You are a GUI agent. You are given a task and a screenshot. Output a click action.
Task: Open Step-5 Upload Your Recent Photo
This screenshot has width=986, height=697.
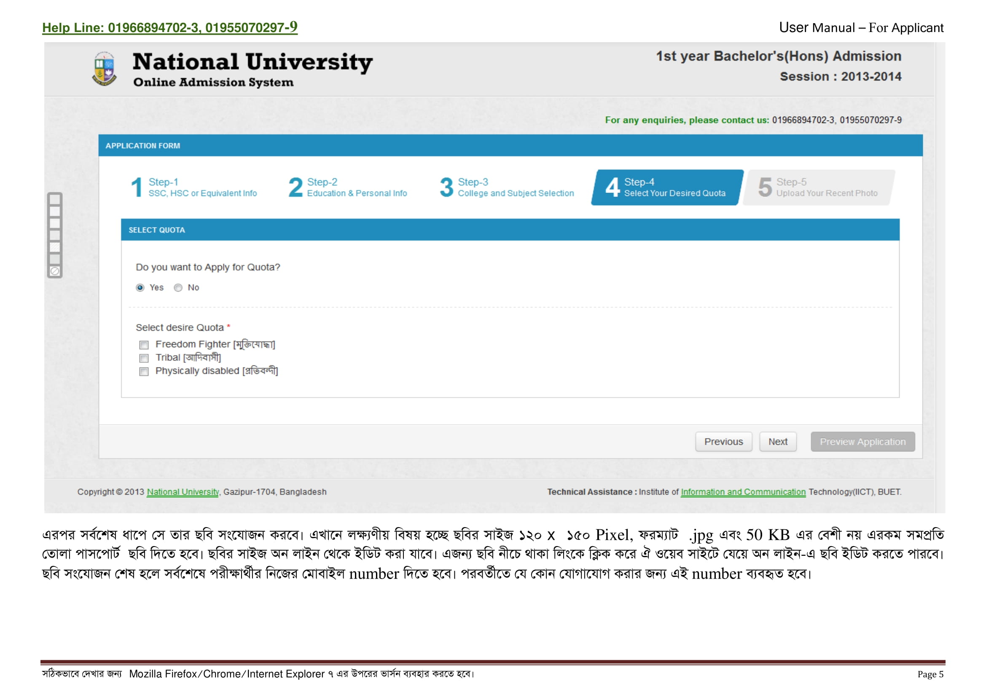tap(819, 188)
